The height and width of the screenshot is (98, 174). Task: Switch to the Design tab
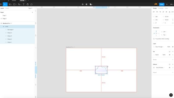[155, 8]
